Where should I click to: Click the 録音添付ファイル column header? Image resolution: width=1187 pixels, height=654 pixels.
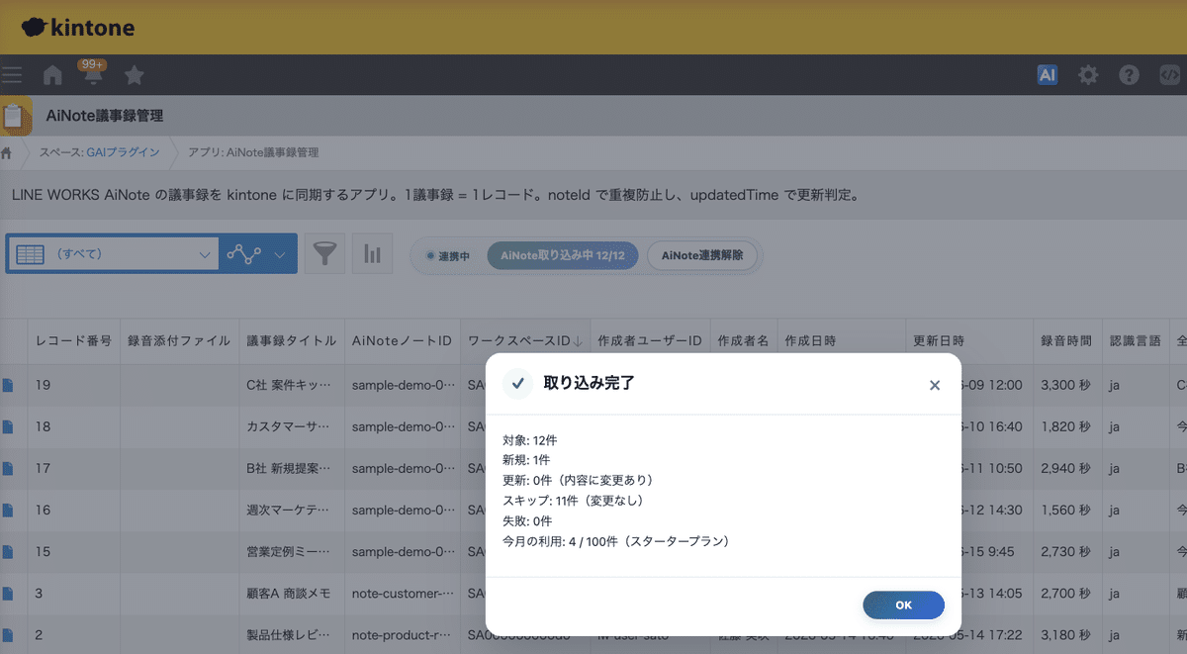(x=179, y=341)
